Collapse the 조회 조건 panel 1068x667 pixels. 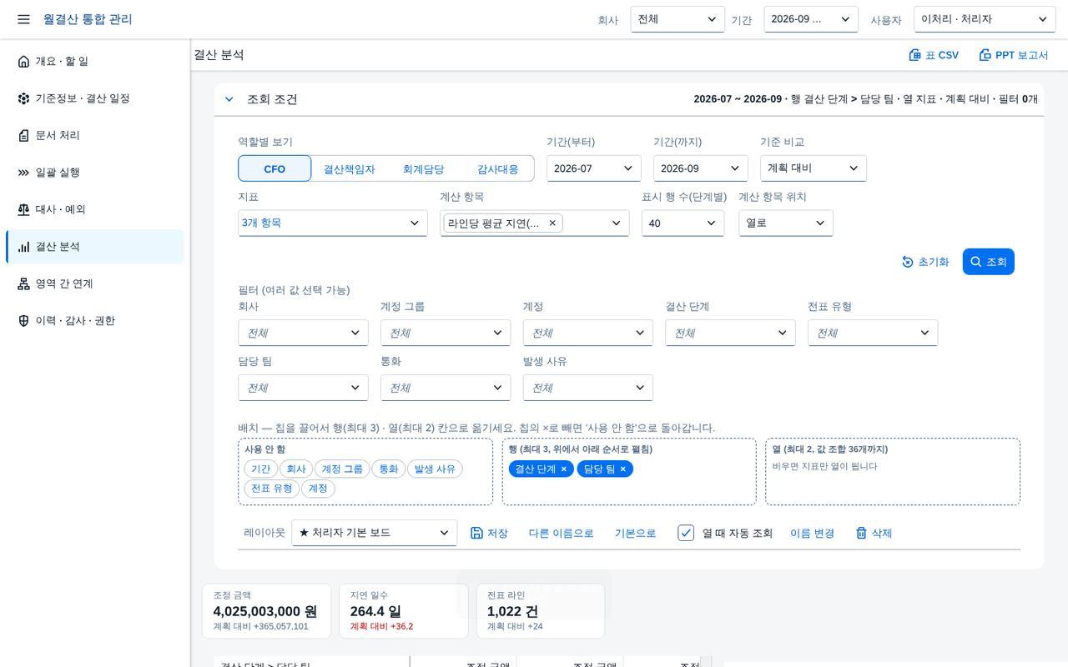229,99
